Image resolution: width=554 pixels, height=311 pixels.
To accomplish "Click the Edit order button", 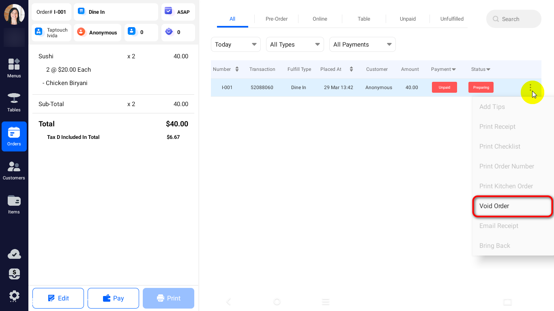I will (x=58, y=298).
